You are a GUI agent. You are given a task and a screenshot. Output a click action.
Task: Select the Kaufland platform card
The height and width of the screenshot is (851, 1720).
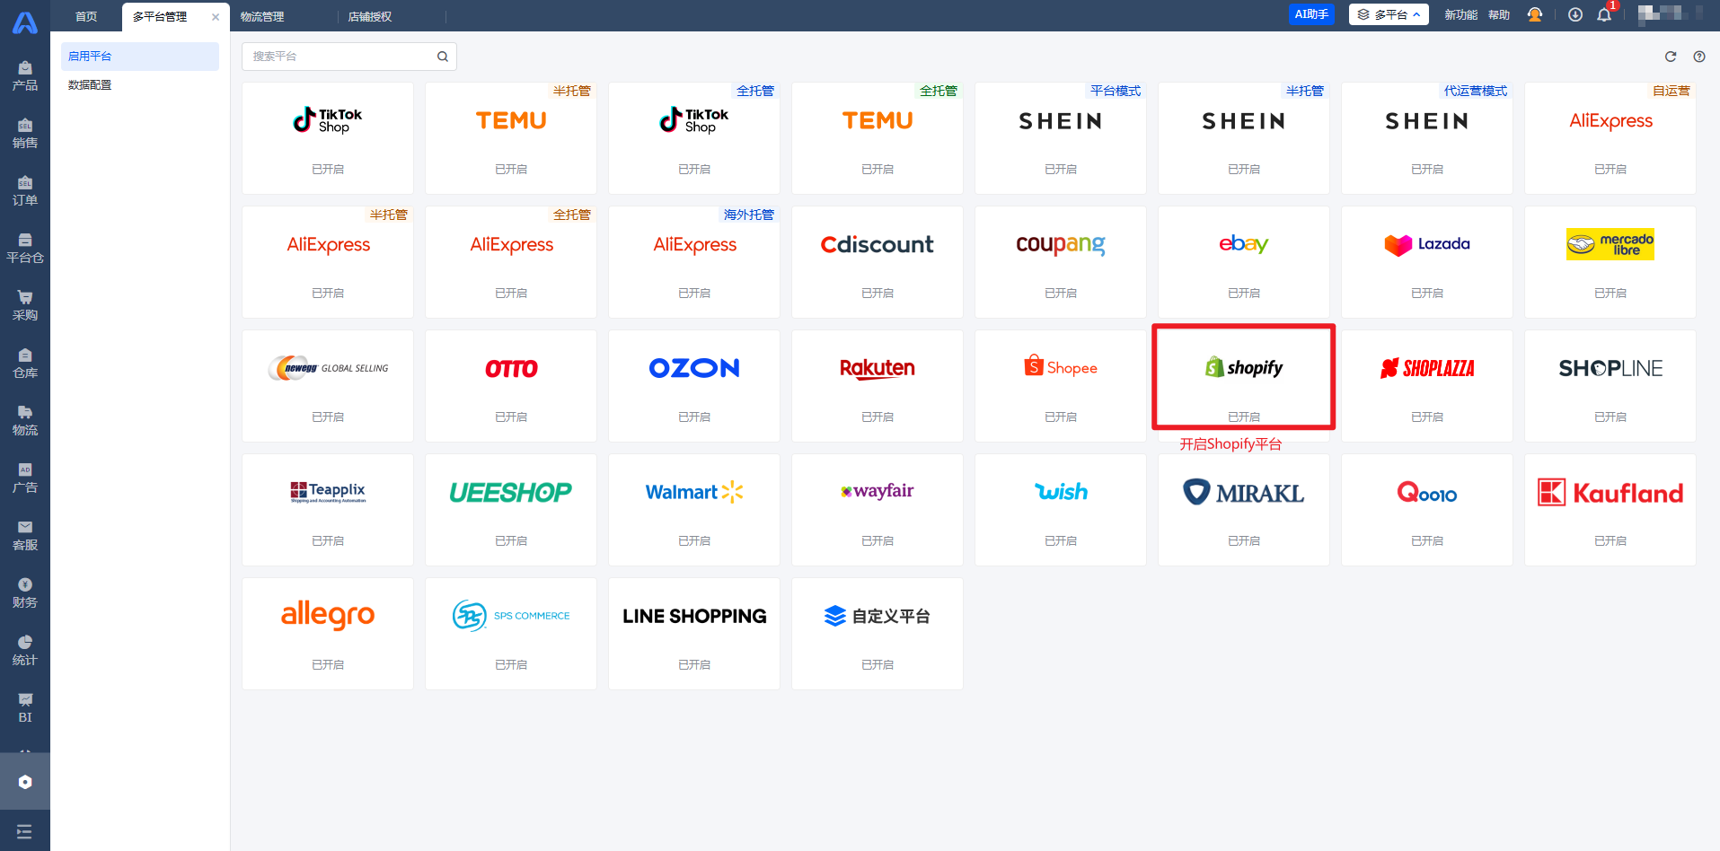(1610, 510)
